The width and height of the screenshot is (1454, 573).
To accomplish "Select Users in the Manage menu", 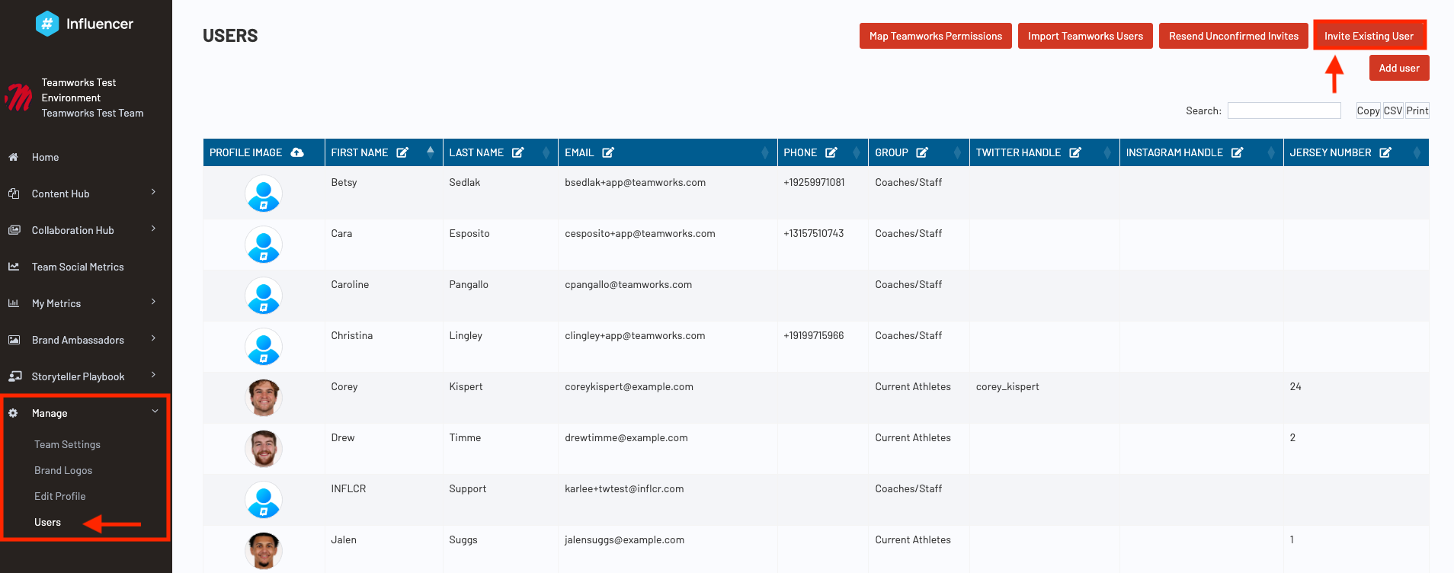I will (x=47, y=522).
